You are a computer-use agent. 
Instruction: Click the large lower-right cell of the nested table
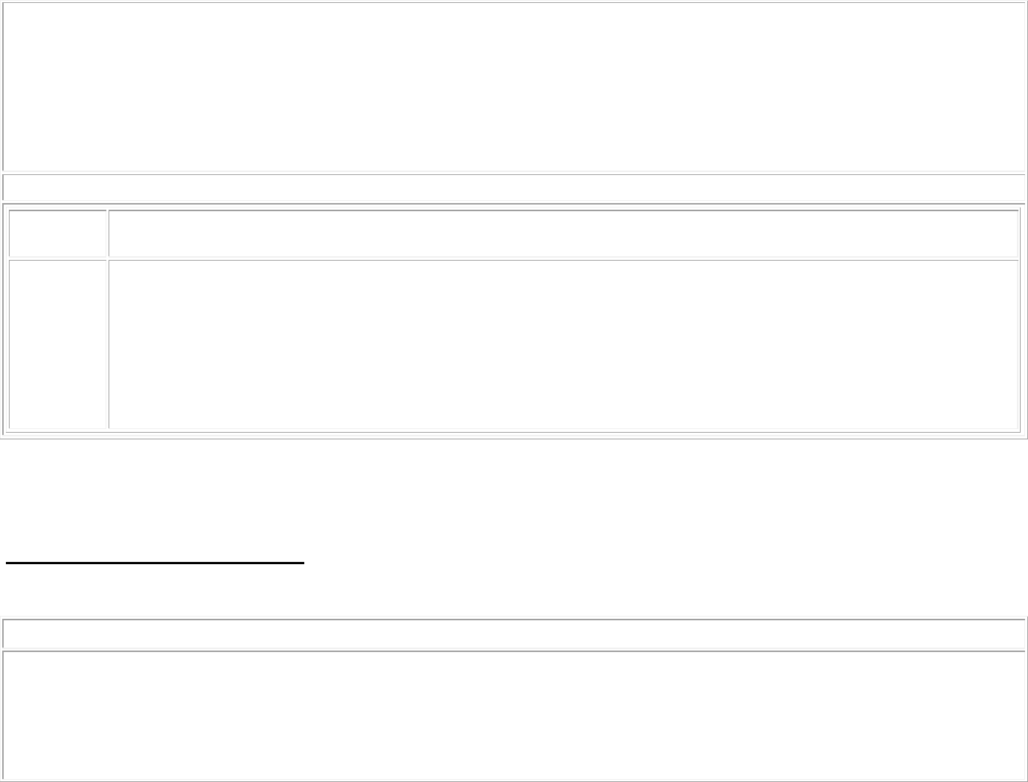click(563, 344)
